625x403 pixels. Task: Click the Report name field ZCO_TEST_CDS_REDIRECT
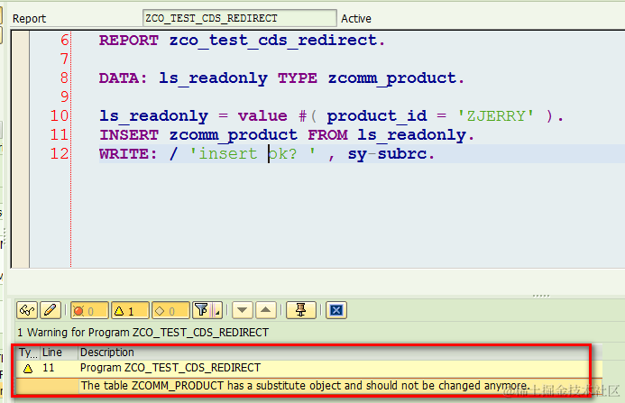coord(240,18)
